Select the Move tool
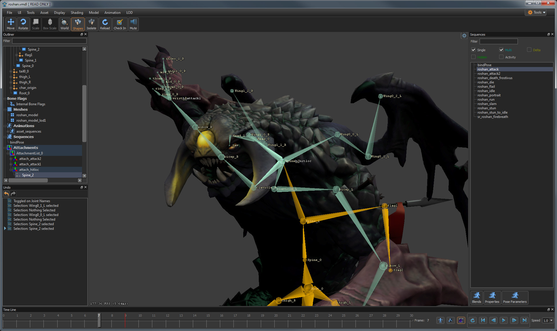The height and width of the screenshot is (331, 557). click(x=11, y=24)
